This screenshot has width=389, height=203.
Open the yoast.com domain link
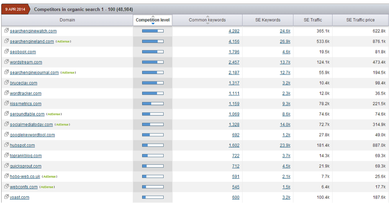(x=20, y=197)
